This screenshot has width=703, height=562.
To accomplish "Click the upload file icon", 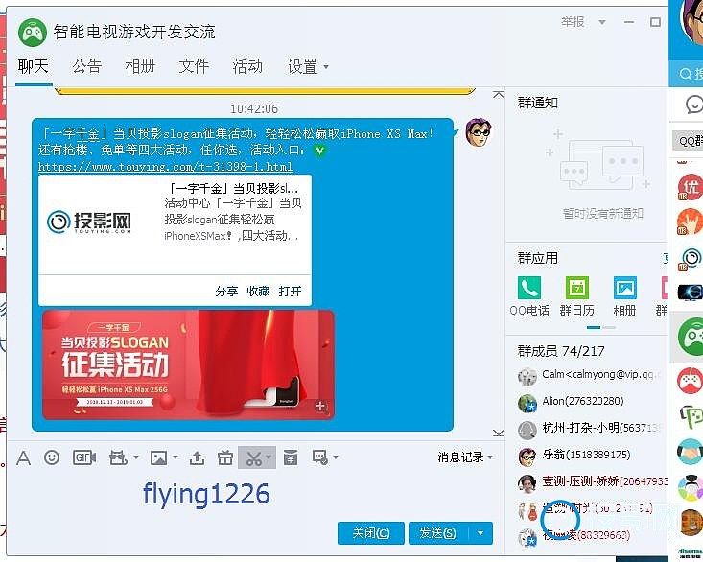I will pos(197,457).
